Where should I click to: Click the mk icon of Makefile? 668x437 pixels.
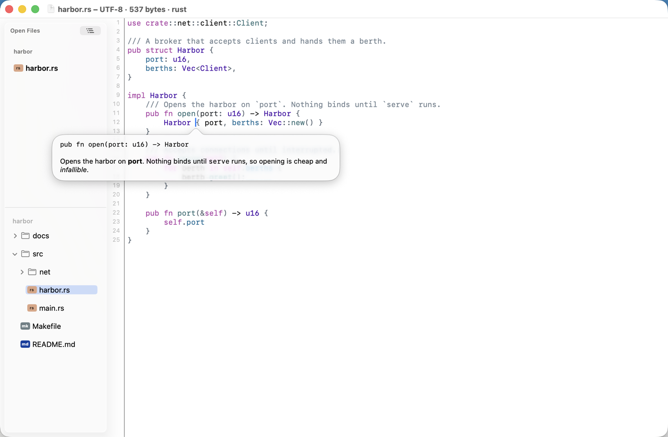pos(25,326)
